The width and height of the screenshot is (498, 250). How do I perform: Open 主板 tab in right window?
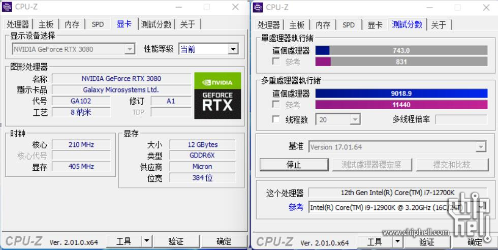click(x=297, y=25)
